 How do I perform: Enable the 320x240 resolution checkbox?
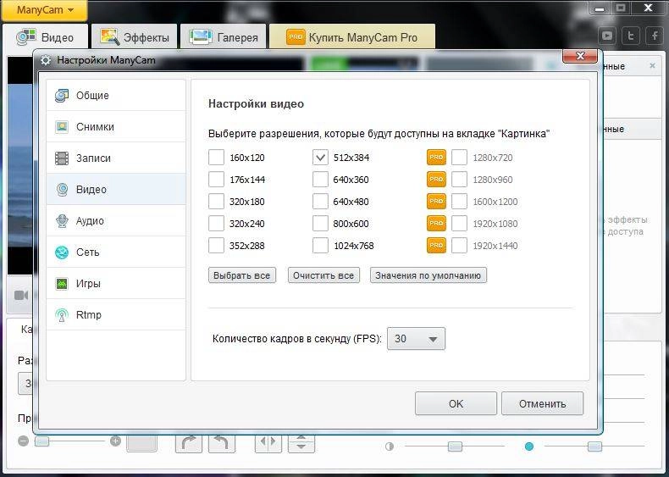216,224
